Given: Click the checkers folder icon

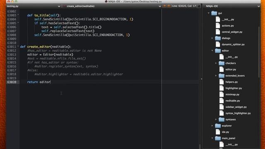Looking at the screenshot, I should [x=222, y=63].
